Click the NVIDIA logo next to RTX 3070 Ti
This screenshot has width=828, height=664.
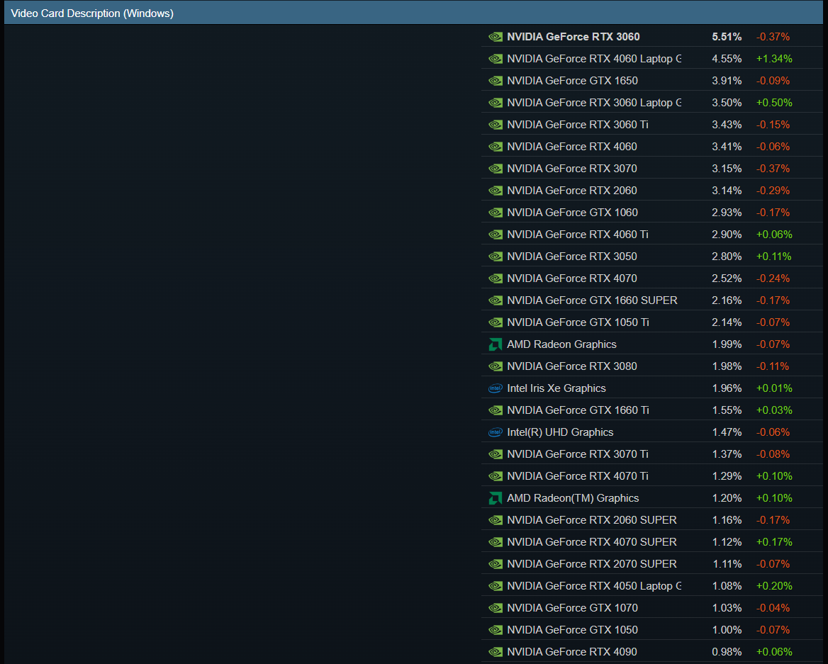tap(496, 454)
